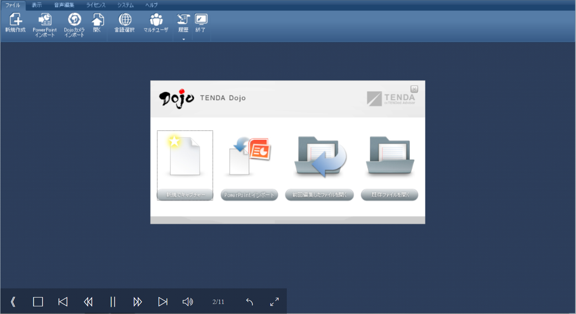Jump to the first slide
The width and height of the screenshot is (576, 314).
(63, 302)
